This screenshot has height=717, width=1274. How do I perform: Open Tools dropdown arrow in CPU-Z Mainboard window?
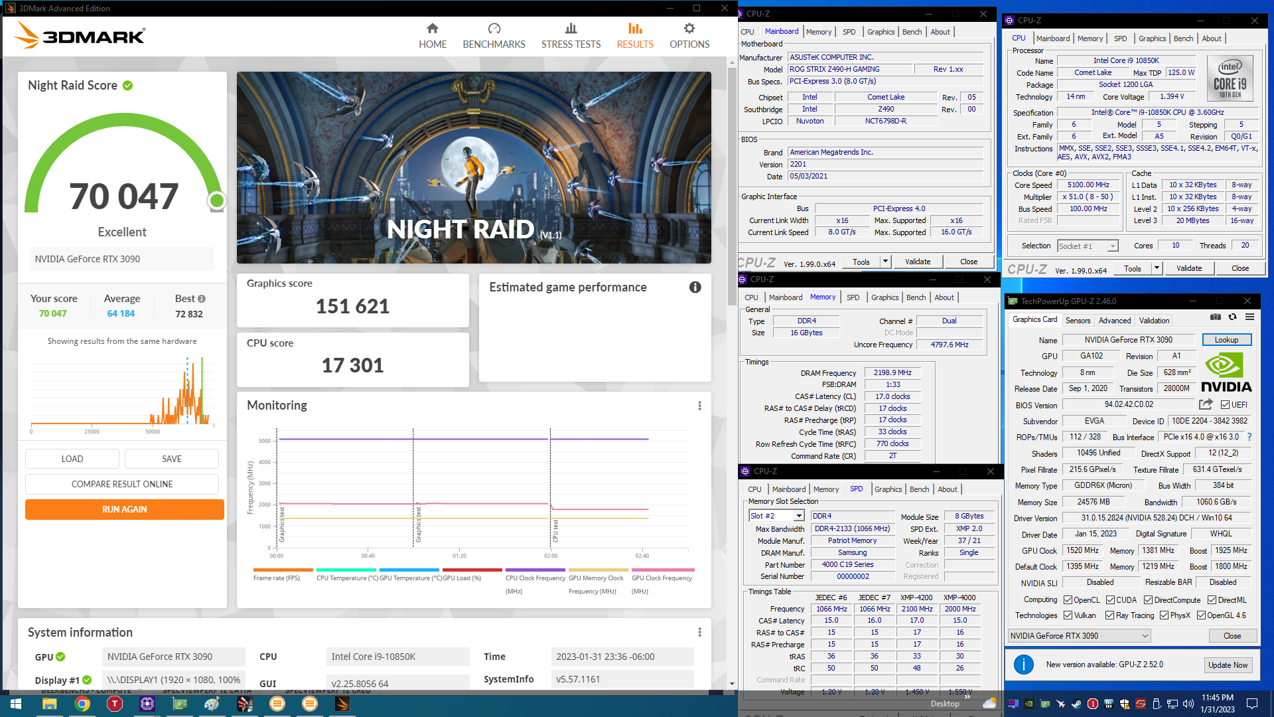tap(885, 262)
